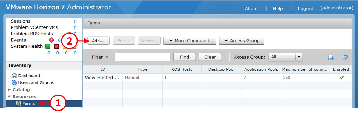Click the export table to file icon

point(331,57)
